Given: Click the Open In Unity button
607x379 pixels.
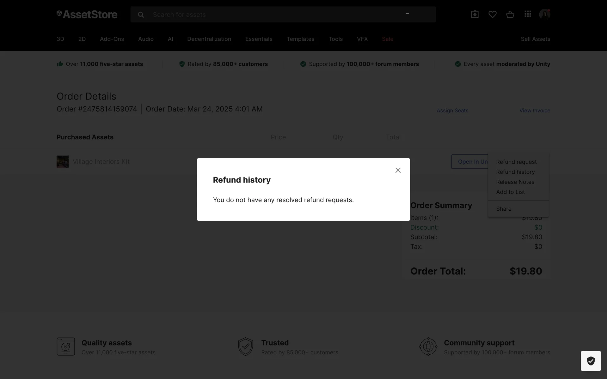Looking at the screenshot, I should (470, 162).
